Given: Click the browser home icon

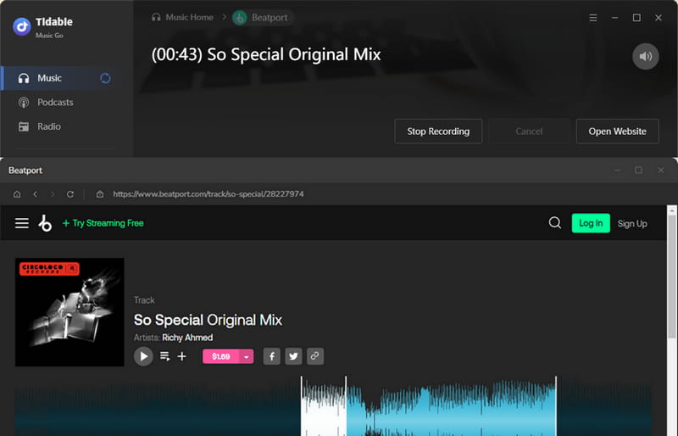Looking at the screenshot, I should [x=17, y=194].
